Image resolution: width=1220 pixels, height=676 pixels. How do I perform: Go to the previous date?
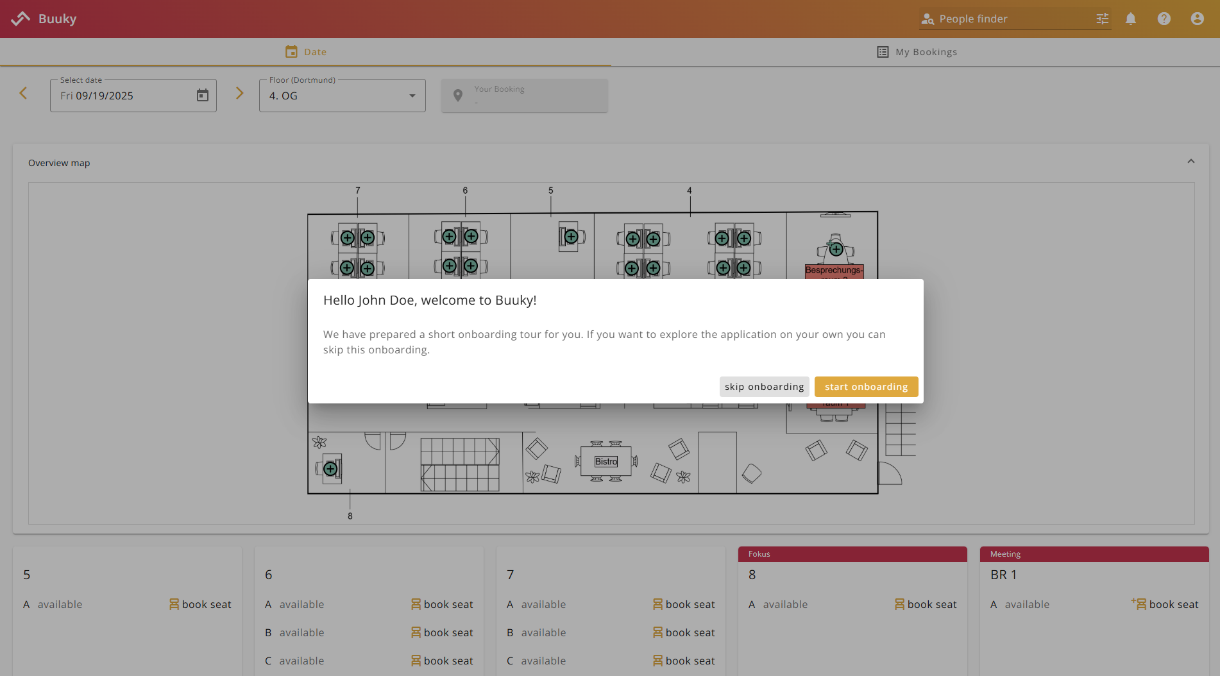coord(23,93)
